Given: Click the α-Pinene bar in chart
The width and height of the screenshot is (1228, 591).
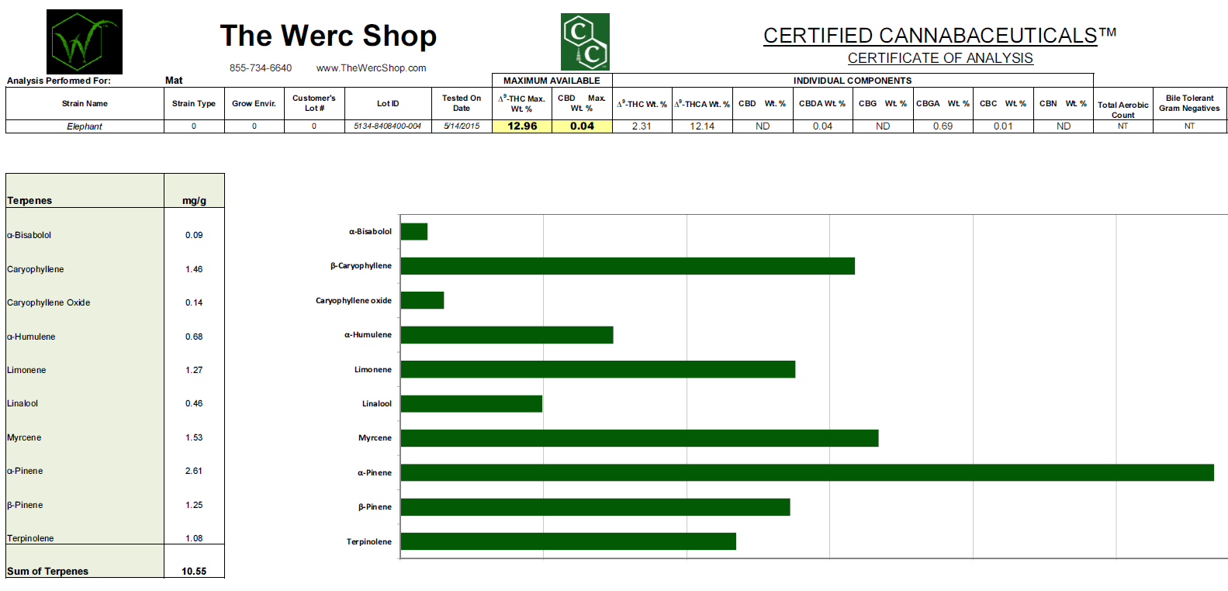Looking at the screenshot, I should (807, 472).
